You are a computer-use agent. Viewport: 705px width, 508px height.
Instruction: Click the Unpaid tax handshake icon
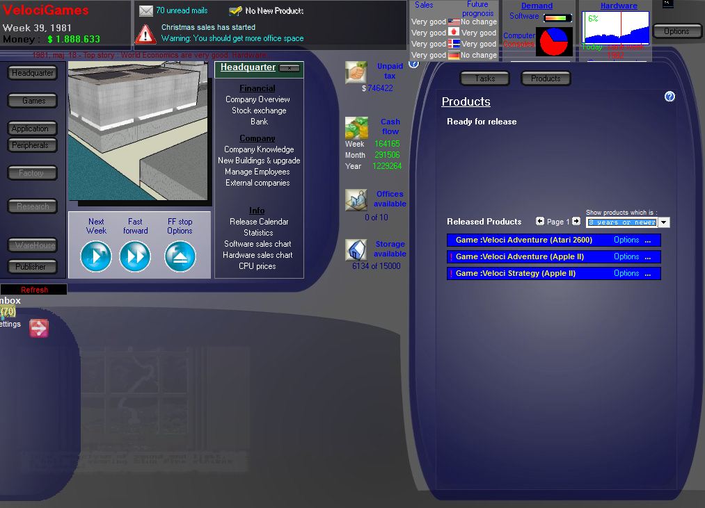[x=356, y=72]
